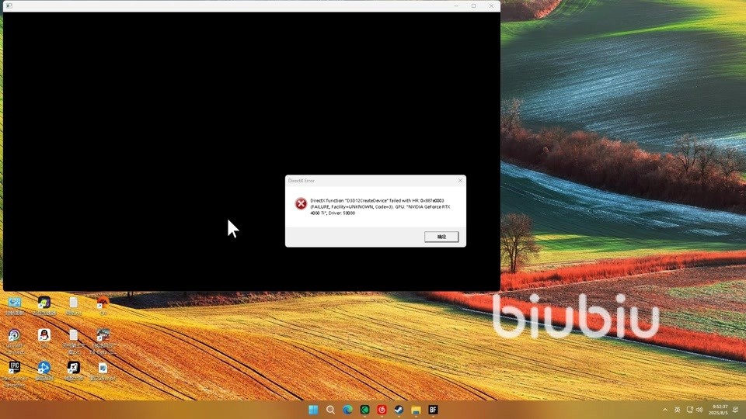This screenshot has width=746, height=419.
Task: Select the Epic Games Launcher shortcut
Action: tap(15, 368)
